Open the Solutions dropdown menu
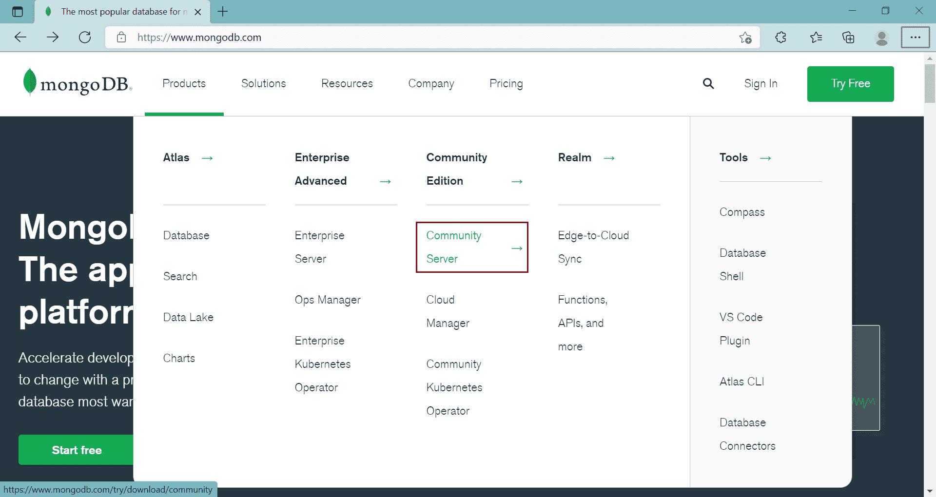This screenshot has width=936, height=497. click(263, 83)
